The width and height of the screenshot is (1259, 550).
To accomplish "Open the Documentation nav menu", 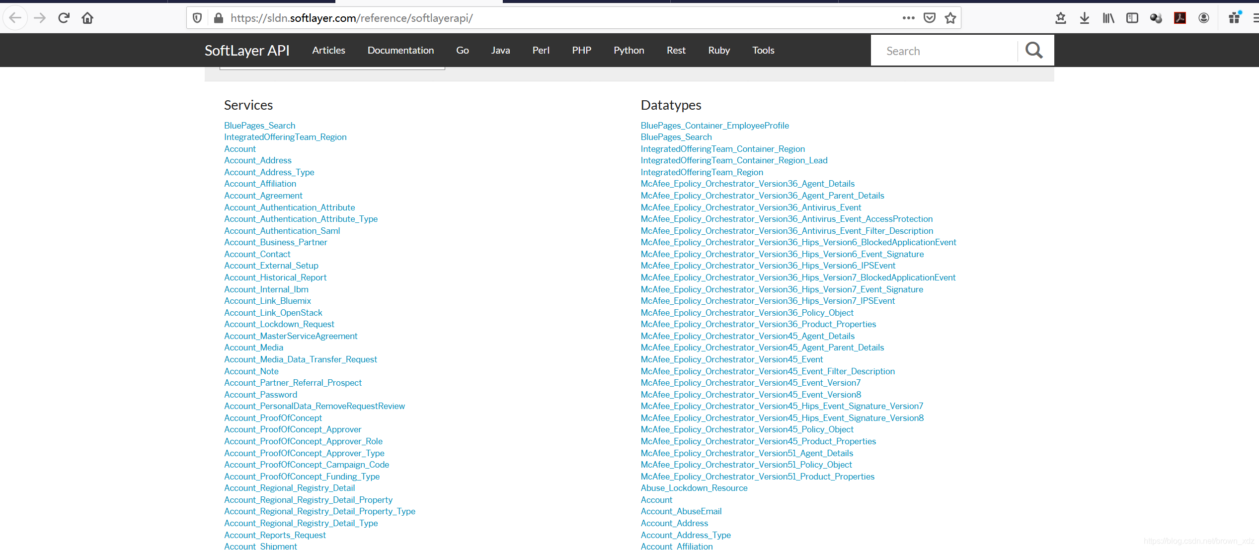I will tap(400, 50).
